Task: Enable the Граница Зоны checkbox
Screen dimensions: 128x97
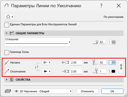Action: coord(7,53)
